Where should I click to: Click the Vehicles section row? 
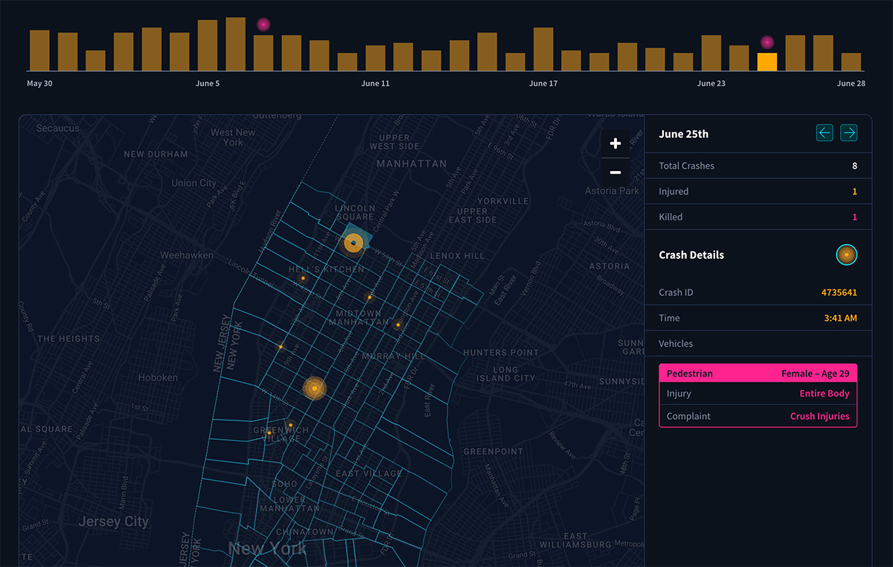758,344
